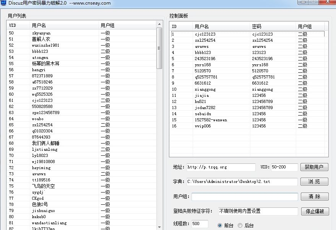The image size is (336, 230).
Task: Select the 我们俩人都睡 row in the user list
Action: pos(81,143)
